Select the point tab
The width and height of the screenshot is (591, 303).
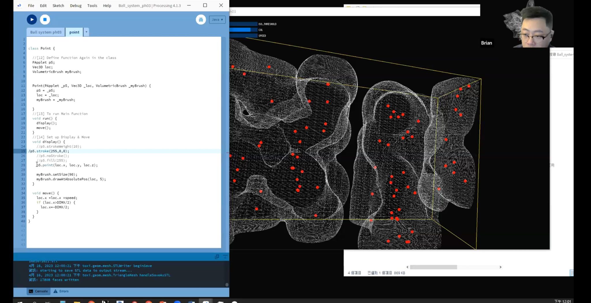(74, 32)
